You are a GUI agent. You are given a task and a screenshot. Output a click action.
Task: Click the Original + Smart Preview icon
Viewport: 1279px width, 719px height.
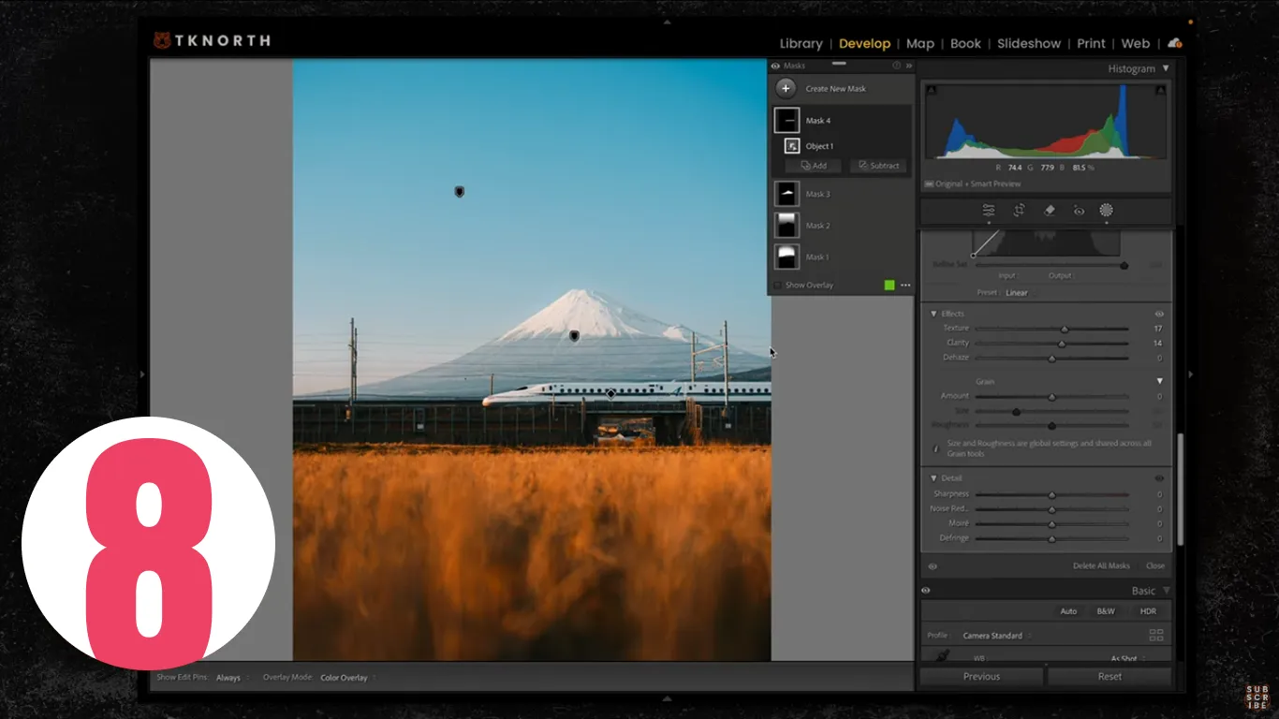[x=929, y=183]
